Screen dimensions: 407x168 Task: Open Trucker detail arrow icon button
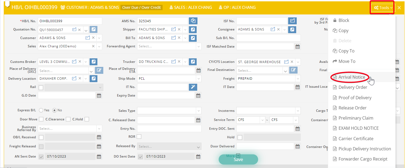[193, 62]
